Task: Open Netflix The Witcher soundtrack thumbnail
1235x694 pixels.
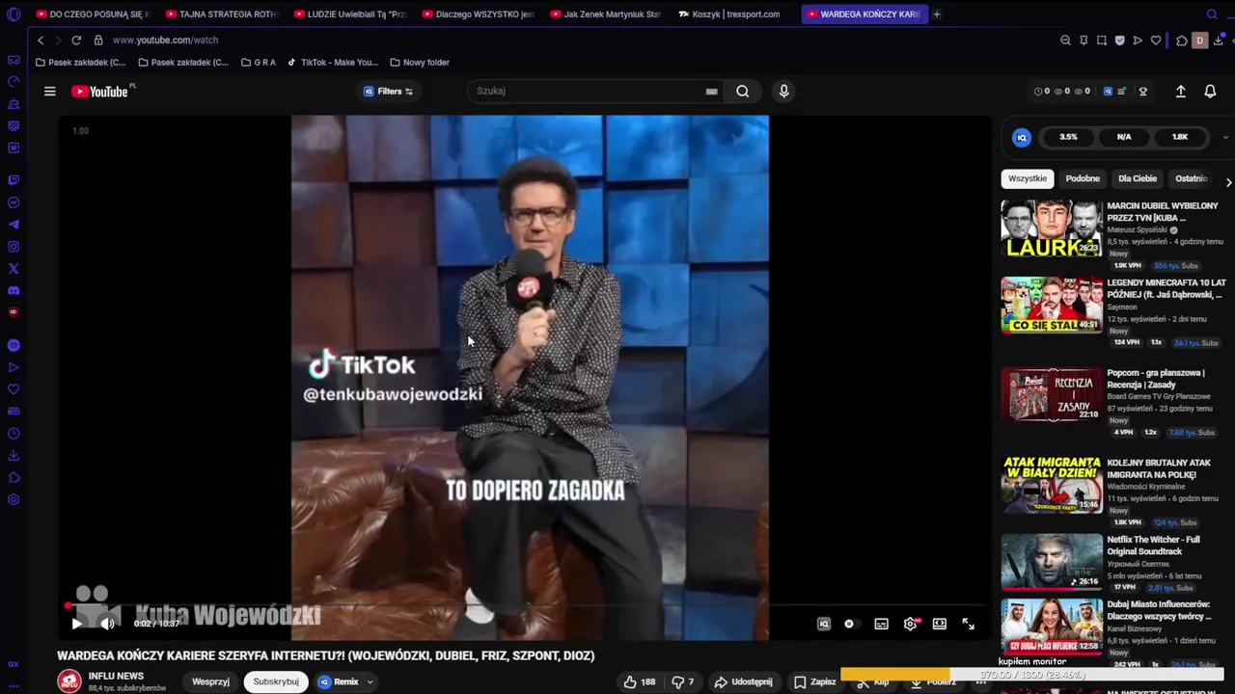Action: [x=1052, y=562]
